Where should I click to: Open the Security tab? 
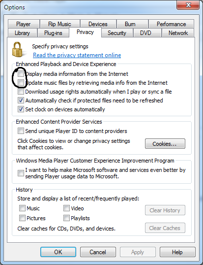click(117, 33)
